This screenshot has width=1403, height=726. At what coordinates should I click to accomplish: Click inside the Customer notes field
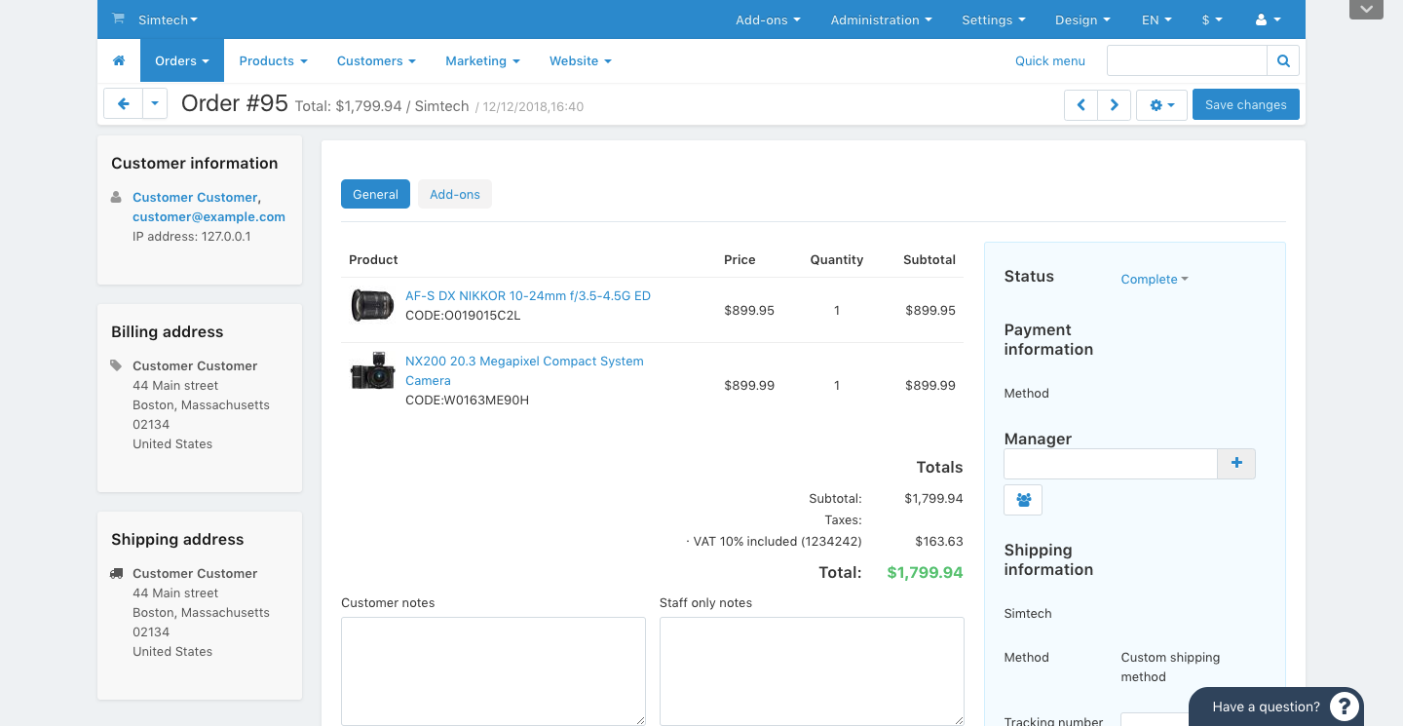(492, 670)
